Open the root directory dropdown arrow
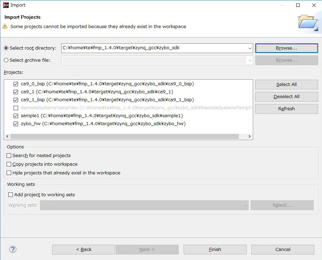 (x=250, y=48)
